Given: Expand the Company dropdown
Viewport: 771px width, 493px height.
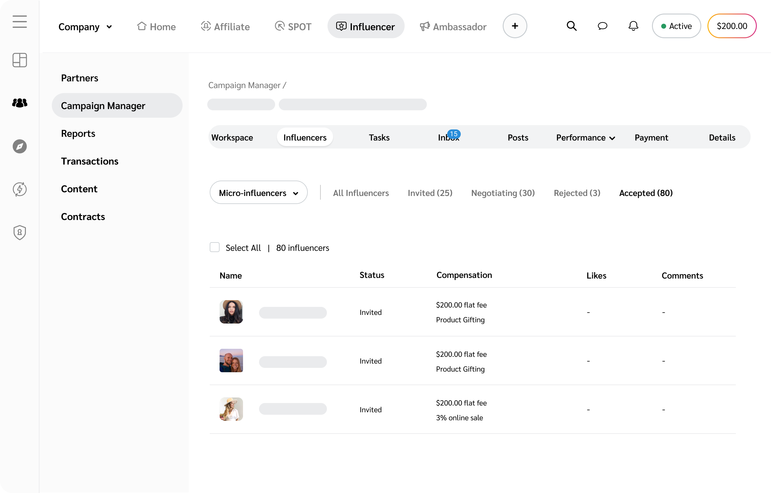Looking at the screenshot, I should click(85, 26).
